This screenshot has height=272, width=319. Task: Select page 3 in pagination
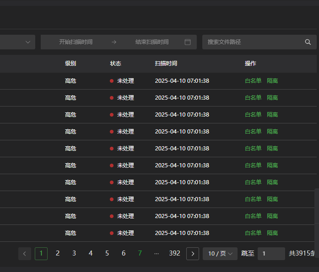[74, 253]
